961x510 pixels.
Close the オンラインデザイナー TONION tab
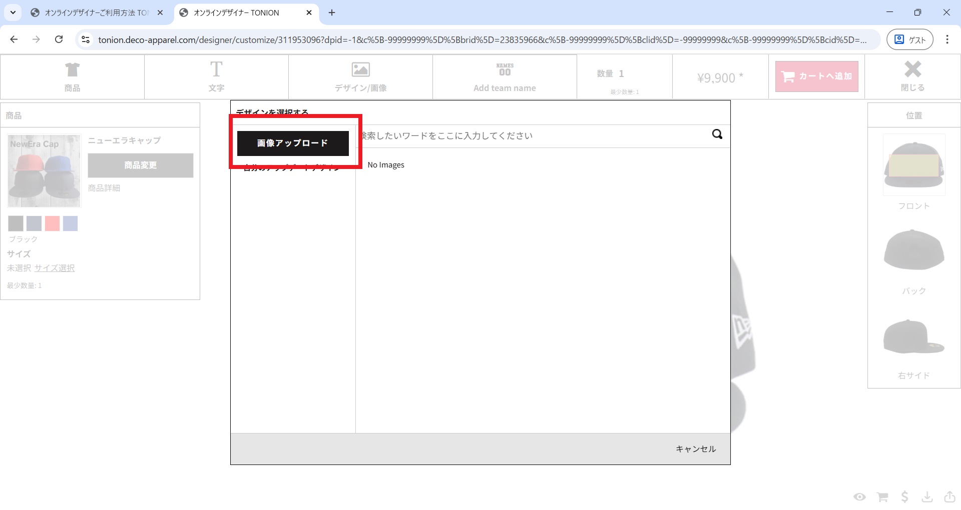(x=309, y=13)
